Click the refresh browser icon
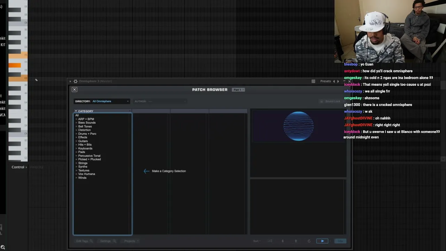 (x=309, y=241)
